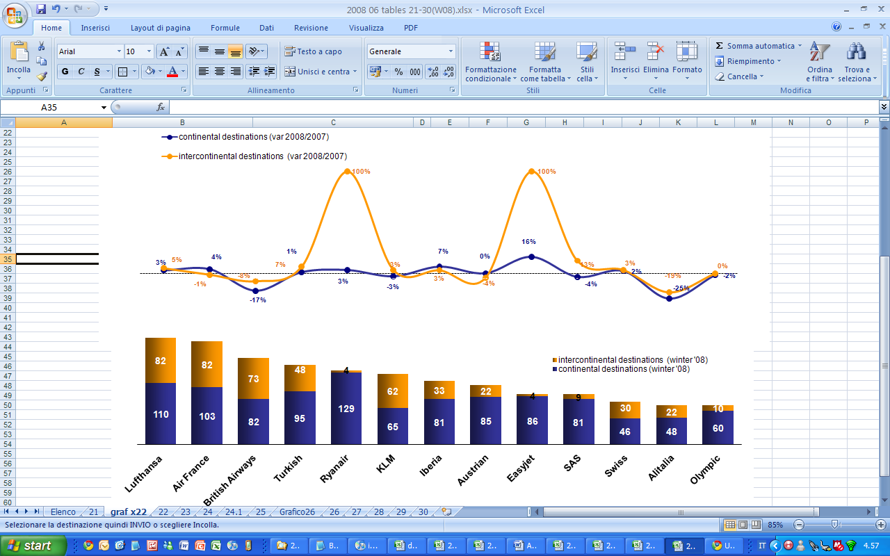The width and height of the screenshot is (890, 556).
Task: Decrease font size with small A
Action: click(x=179, y=51)
